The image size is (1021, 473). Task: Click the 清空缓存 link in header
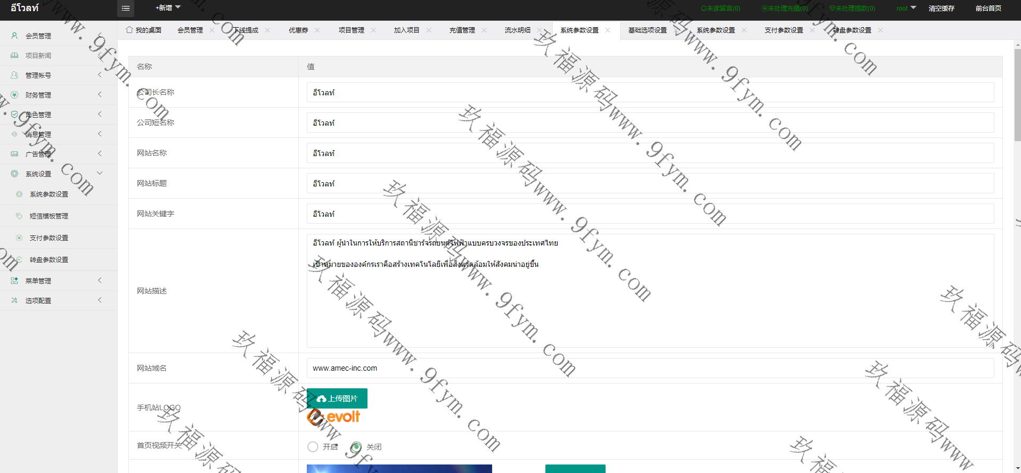[941, 9]
